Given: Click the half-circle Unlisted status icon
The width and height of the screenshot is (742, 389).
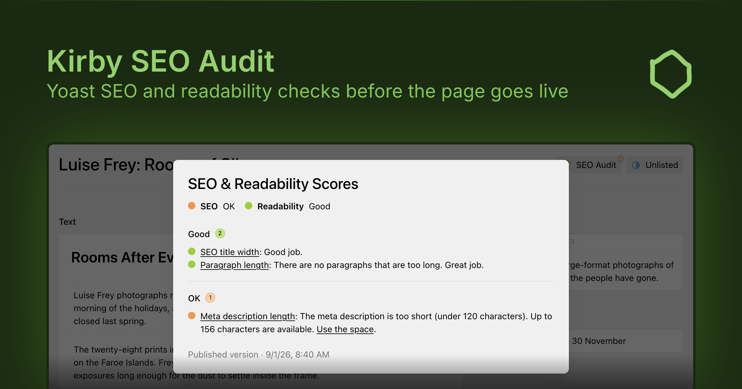Looking at the screenshot, I should coord(636,165).
